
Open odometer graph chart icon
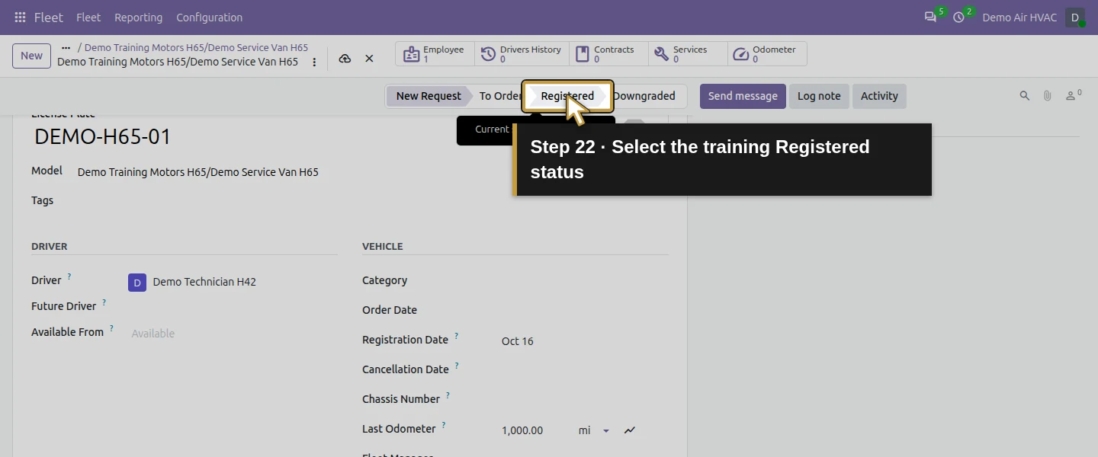pos(630,430)
